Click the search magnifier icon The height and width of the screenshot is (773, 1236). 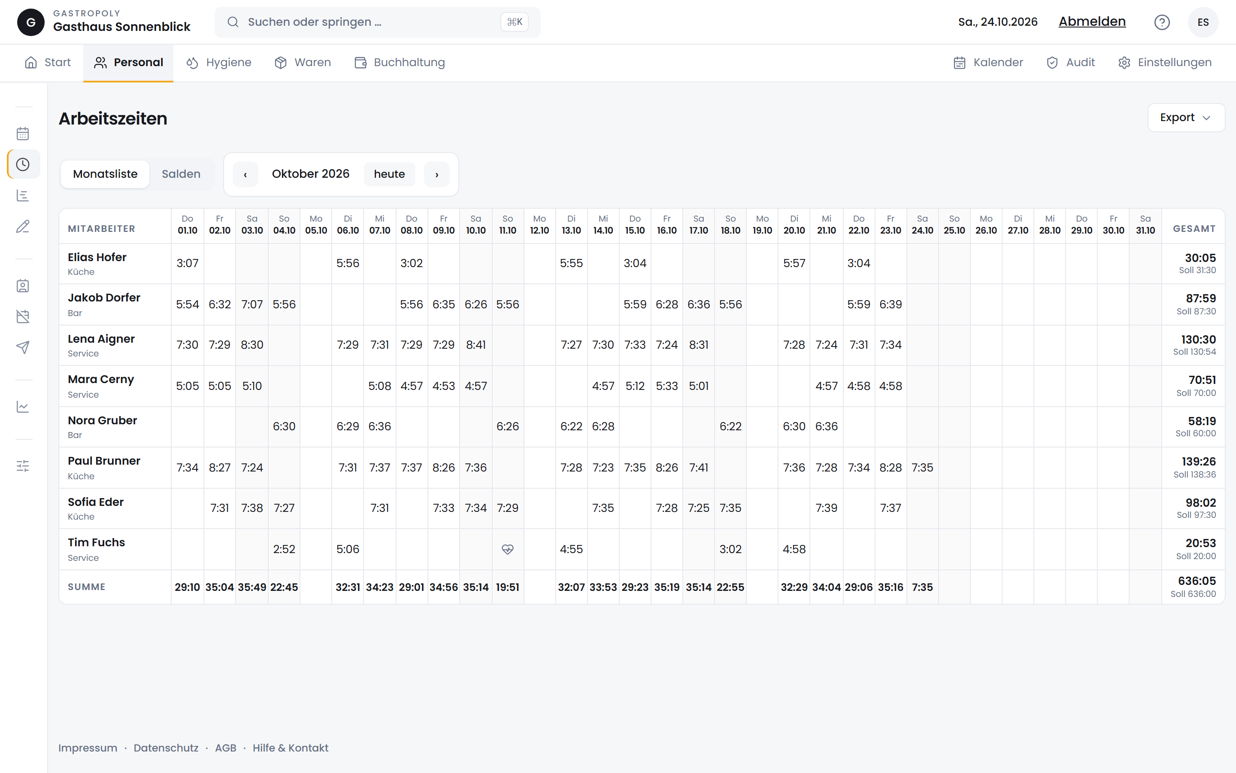pyautogui.click(x=233, y=22)
